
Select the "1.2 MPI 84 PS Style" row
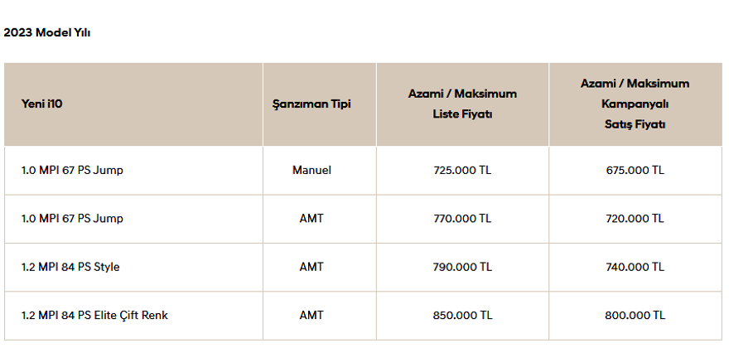tap(73, 267)
